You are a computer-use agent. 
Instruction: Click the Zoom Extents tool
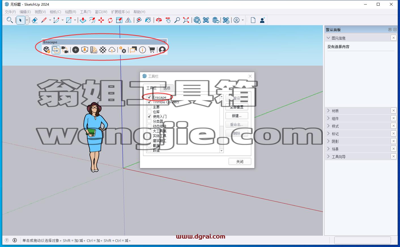(x=186, y=20)
